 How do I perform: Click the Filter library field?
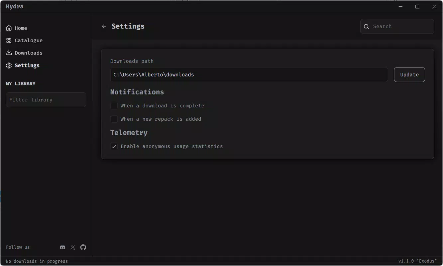(x=46, y=100)
